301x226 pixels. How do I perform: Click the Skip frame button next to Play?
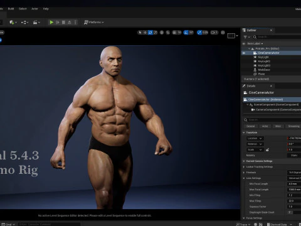(x=58, y=22)
